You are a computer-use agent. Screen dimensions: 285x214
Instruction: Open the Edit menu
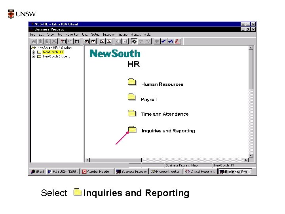41,34
